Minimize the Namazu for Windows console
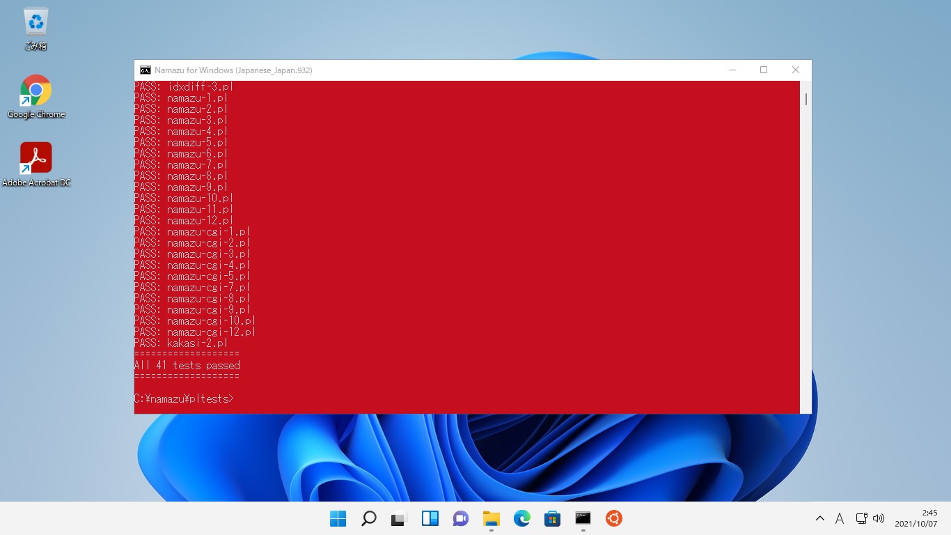The height and width of the screenshot is (535, 951). (x=732, y=70)
